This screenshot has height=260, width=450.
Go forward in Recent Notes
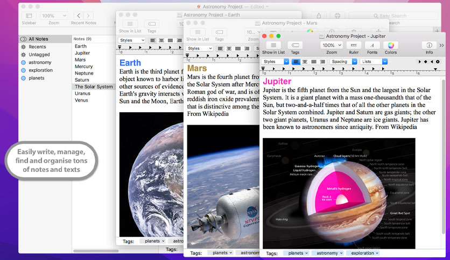[x=88, y=16]
